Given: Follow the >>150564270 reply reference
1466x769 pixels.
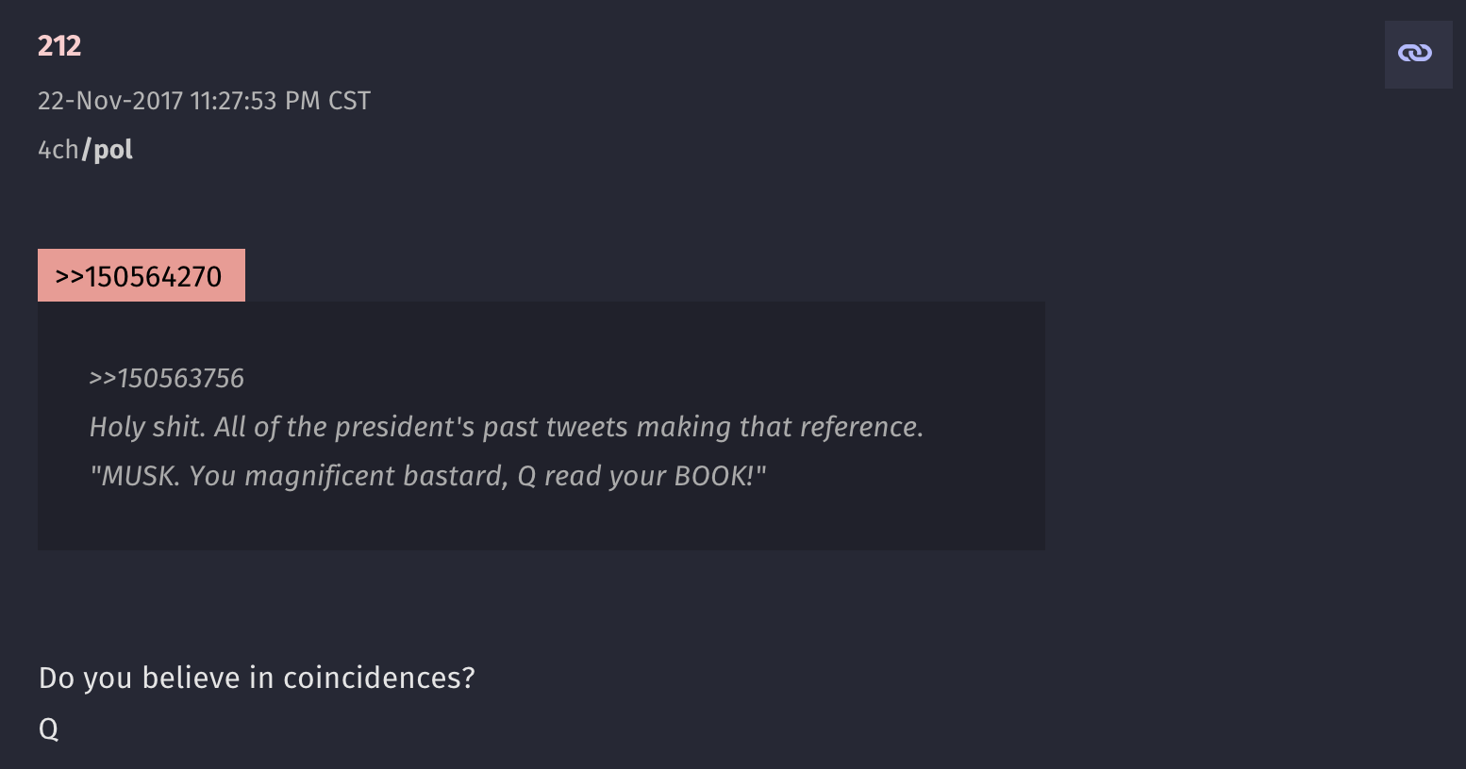Looking at the screenshot, I should (x=140, y=276).
